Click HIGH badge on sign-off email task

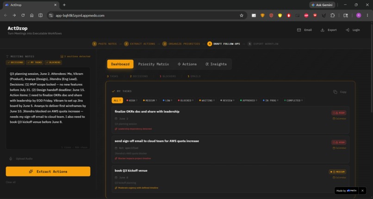(339, 143)
